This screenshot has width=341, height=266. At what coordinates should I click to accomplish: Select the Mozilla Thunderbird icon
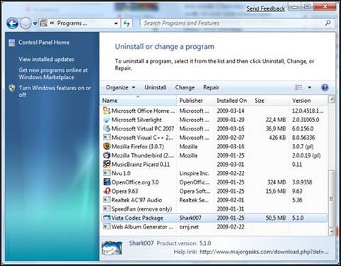point(107,155)
